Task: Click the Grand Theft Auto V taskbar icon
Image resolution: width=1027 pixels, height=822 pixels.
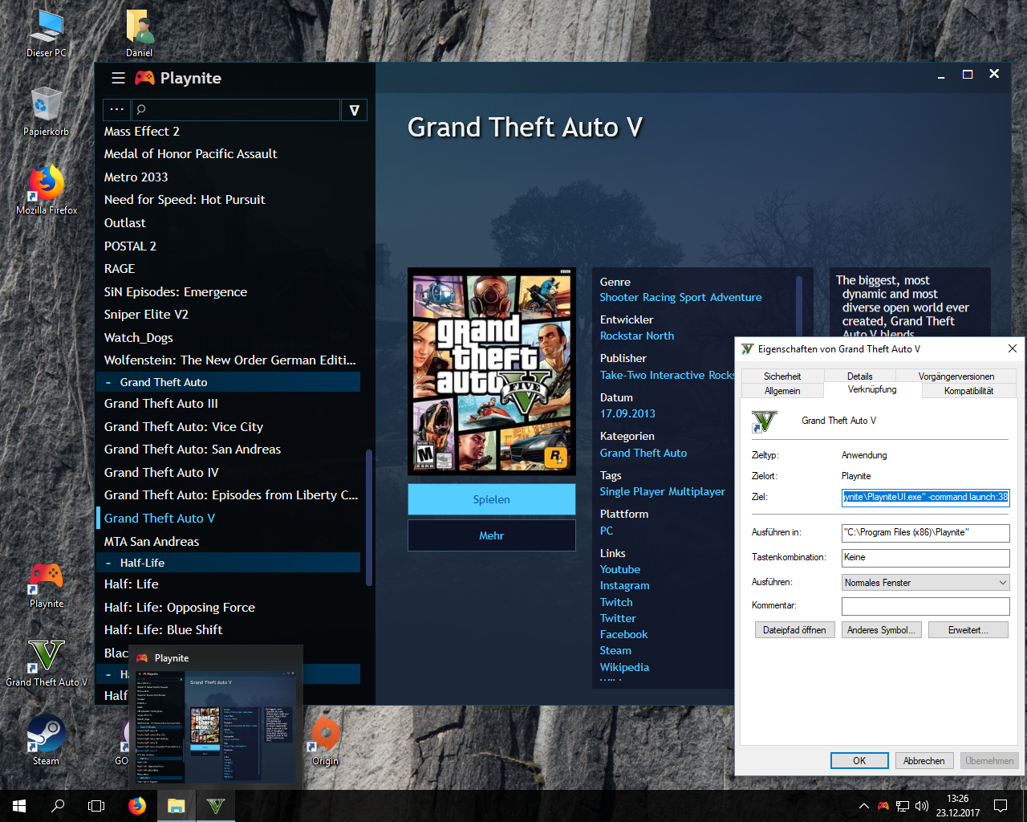Action: pos(215,805)
